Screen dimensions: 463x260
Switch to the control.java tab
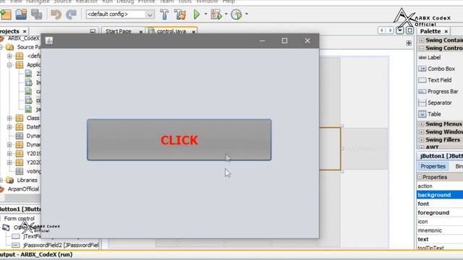171,31
